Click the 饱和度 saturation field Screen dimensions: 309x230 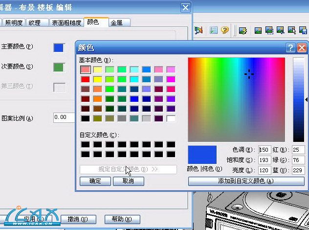pyautogui.click(x=265, y=160)
